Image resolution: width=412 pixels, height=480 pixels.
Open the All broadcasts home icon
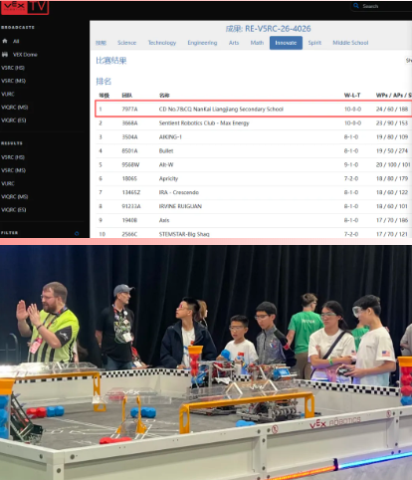(5, 41)
